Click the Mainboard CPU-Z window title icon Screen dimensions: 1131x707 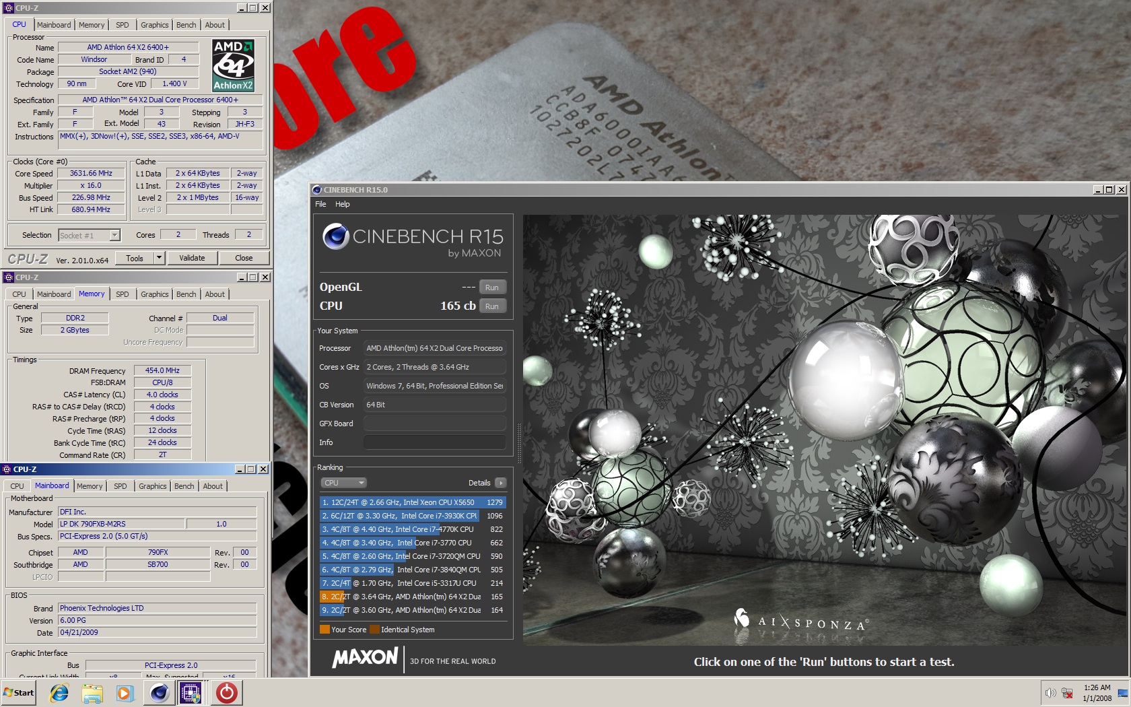point(7,469)
